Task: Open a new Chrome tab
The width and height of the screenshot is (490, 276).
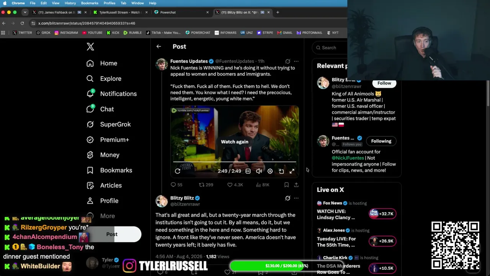Action: 278,12
